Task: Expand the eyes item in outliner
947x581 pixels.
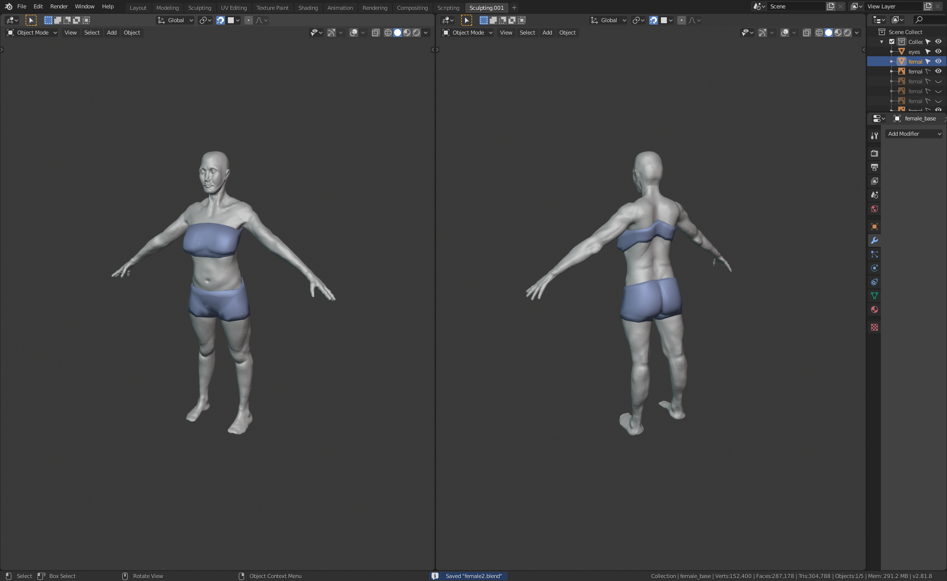Action: [x=891, y=52]
